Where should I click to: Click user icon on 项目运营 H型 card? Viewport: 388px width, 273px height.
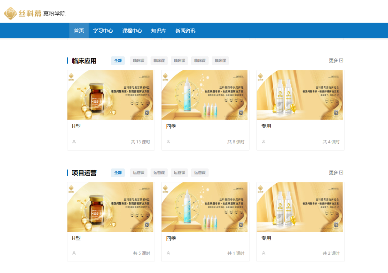[74, 253]
